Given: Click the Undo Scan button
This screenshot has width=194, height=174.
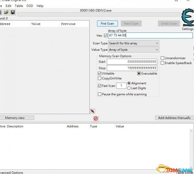Looking at the screenshot, I should [169, 23].
